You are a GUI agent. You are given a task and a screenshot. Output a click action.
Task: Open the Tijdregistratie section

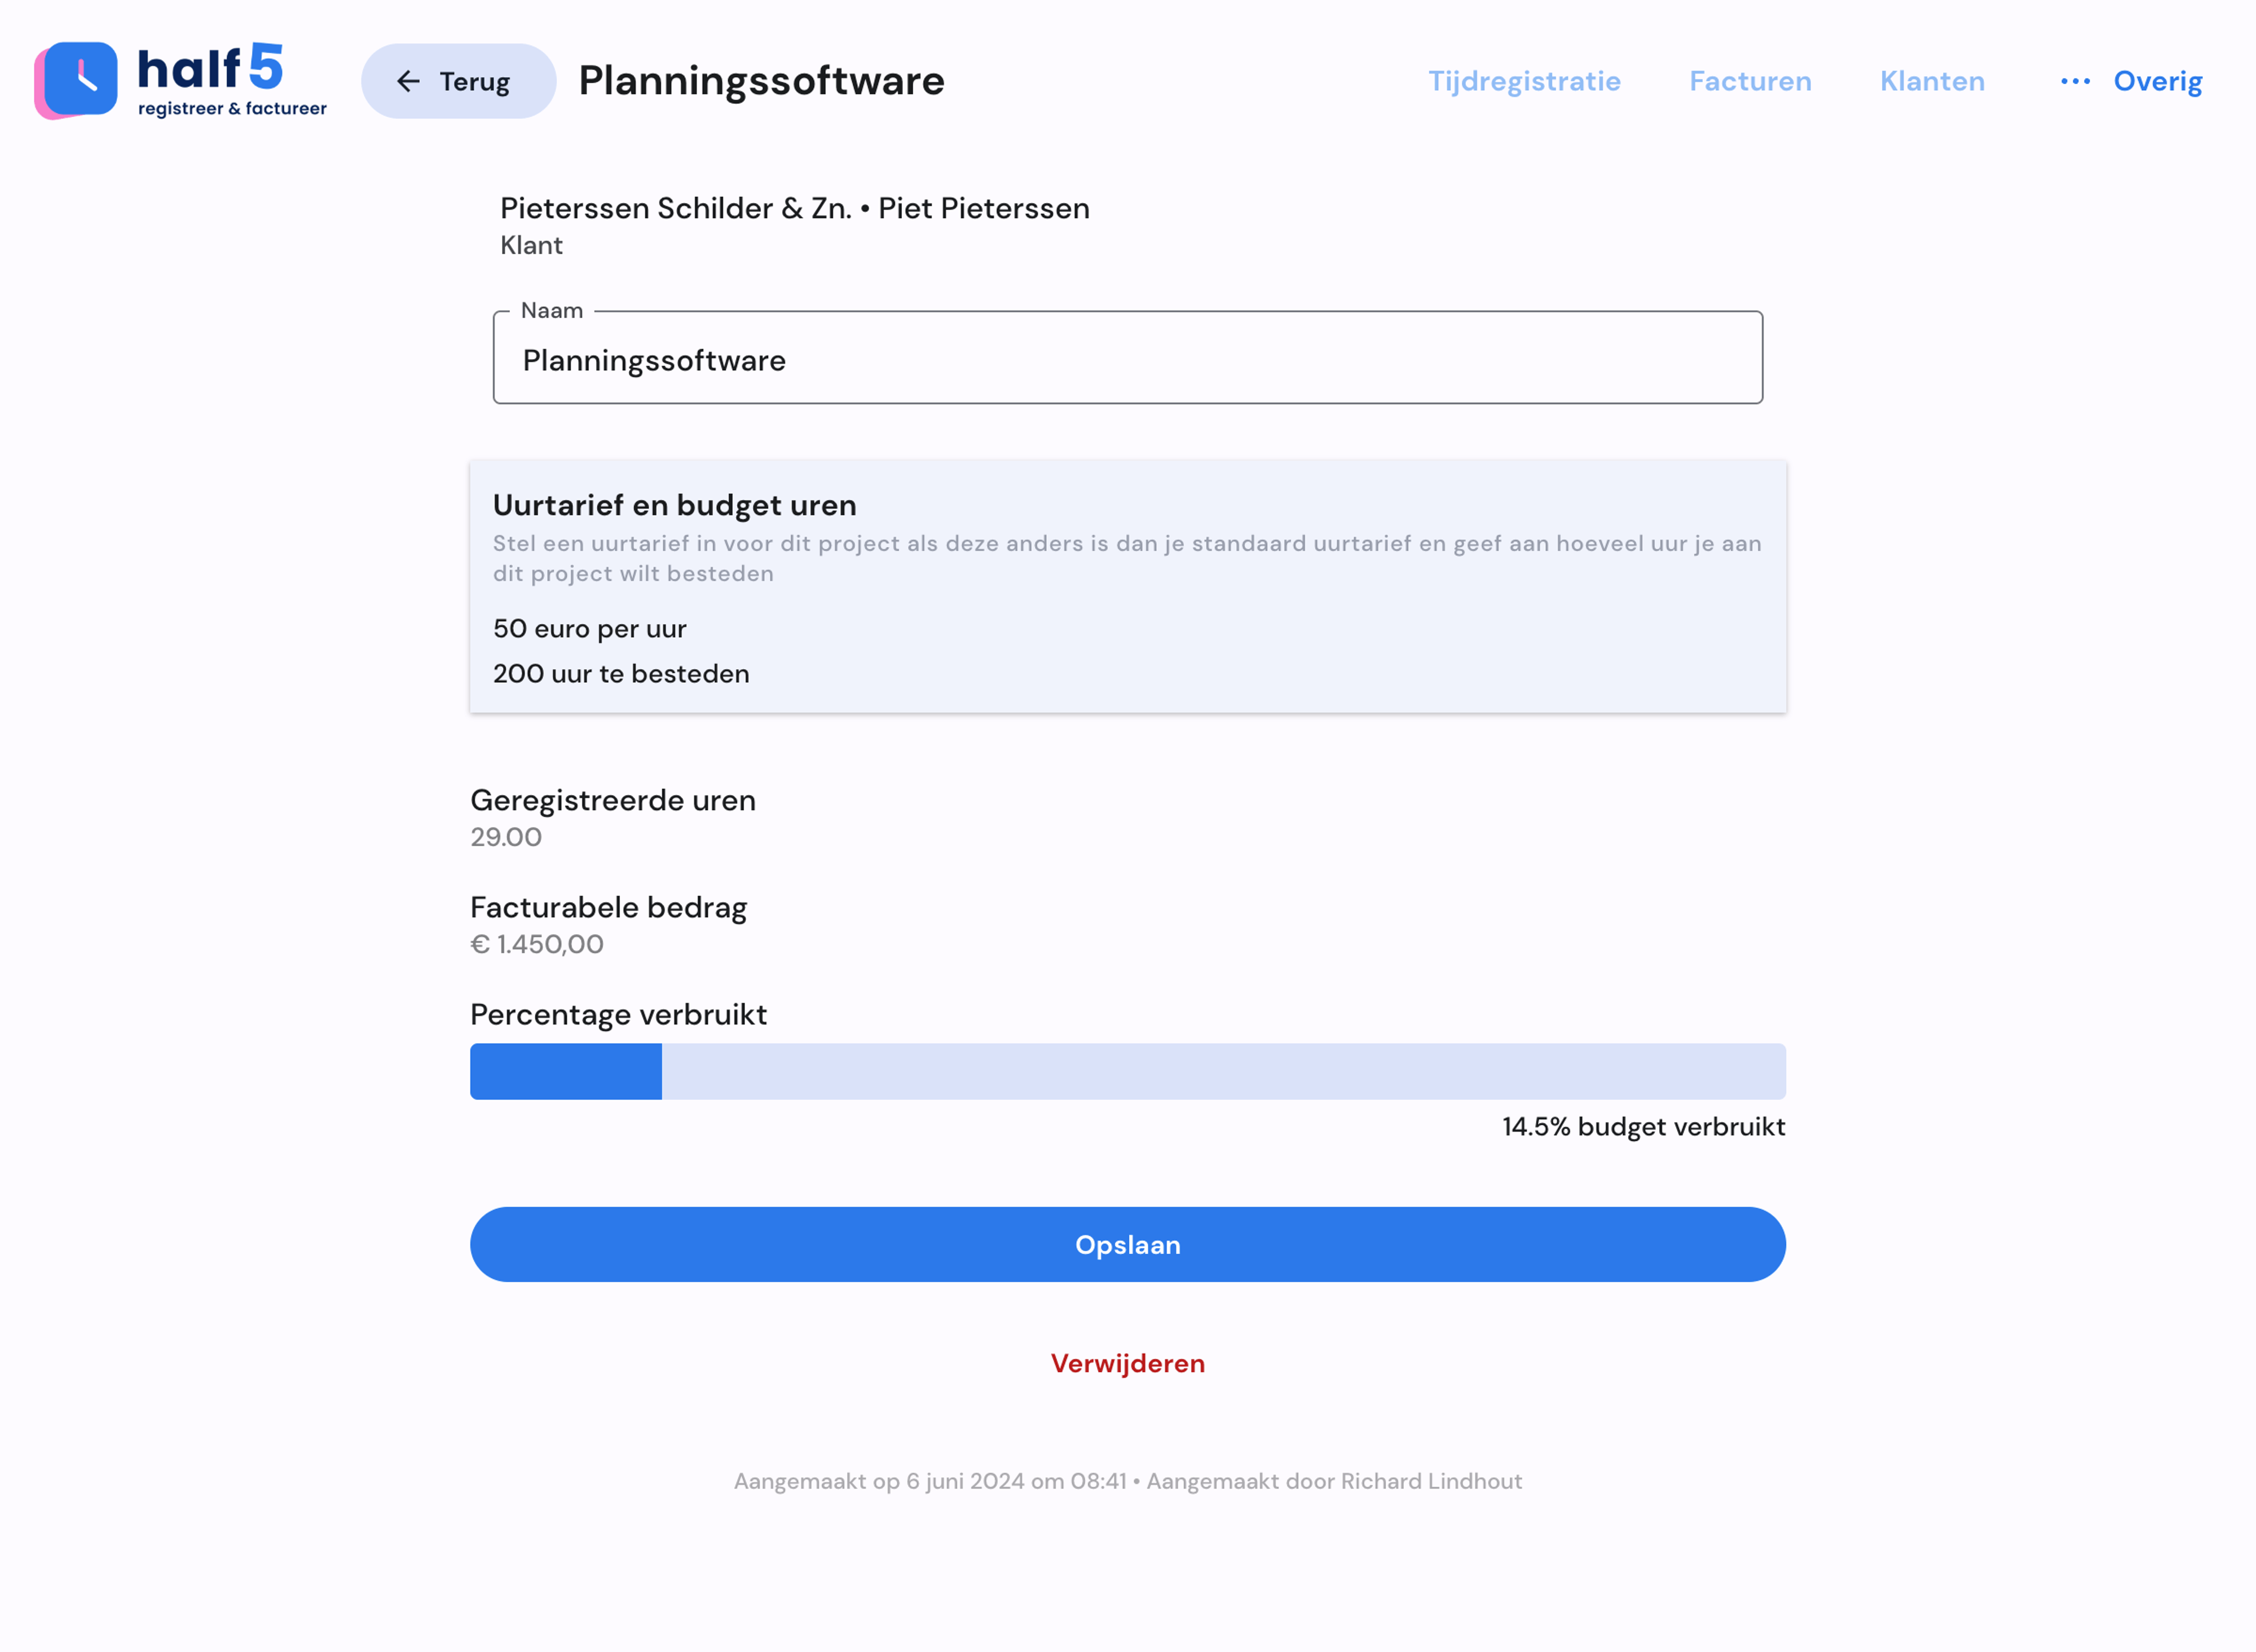coord(1524,81)
